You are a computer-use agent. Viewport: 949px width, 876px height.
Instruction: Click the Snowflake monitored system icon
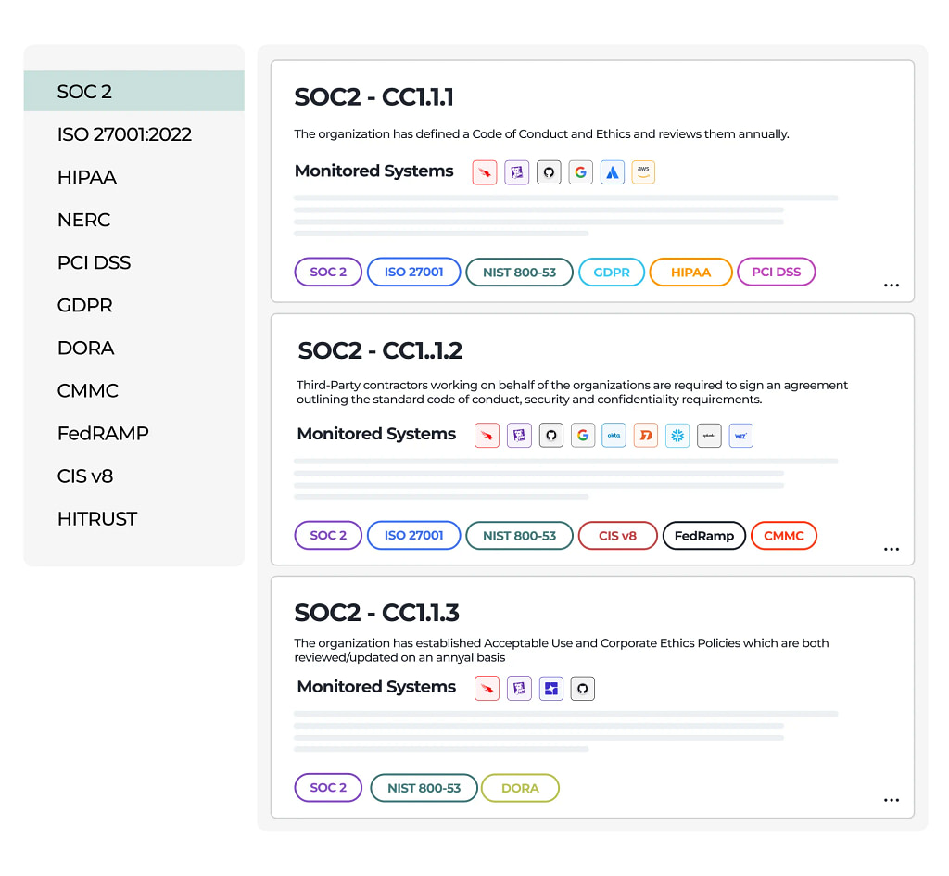[x=677, y=435]
